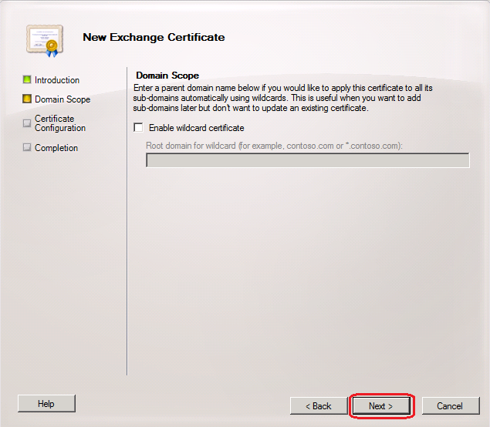The width and height of the screenshot is (490, 427).
Task: Click the yellow Domain Scope step indicator icon
Action: pos(27,99)
